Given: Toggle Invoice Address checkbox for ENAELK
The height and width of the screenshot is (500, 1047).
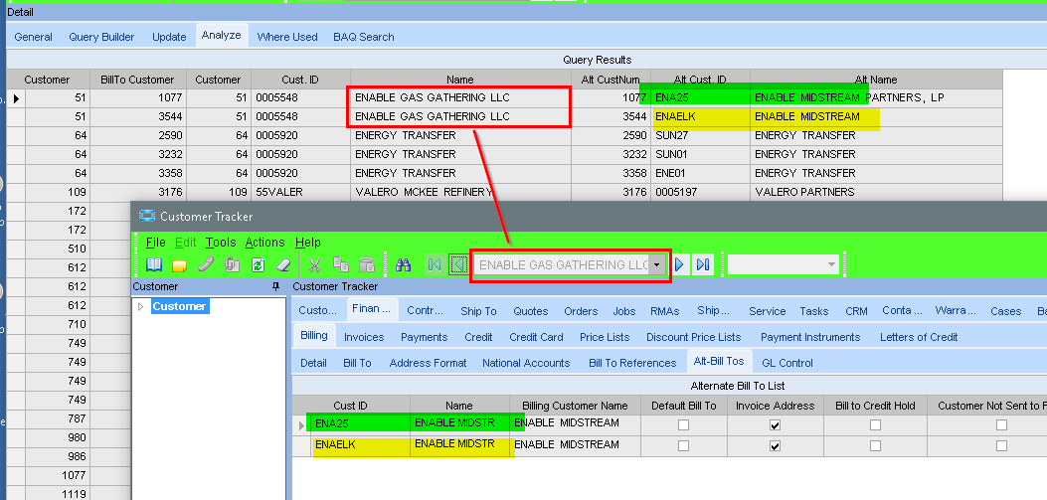Looking at the screenshot, I should coord(775,446).
